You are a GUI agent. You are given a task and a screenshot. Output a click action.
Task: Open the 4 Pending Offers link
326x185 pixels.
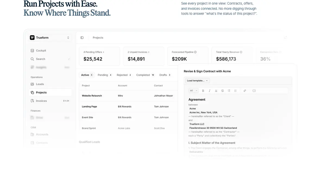[94, 52]
